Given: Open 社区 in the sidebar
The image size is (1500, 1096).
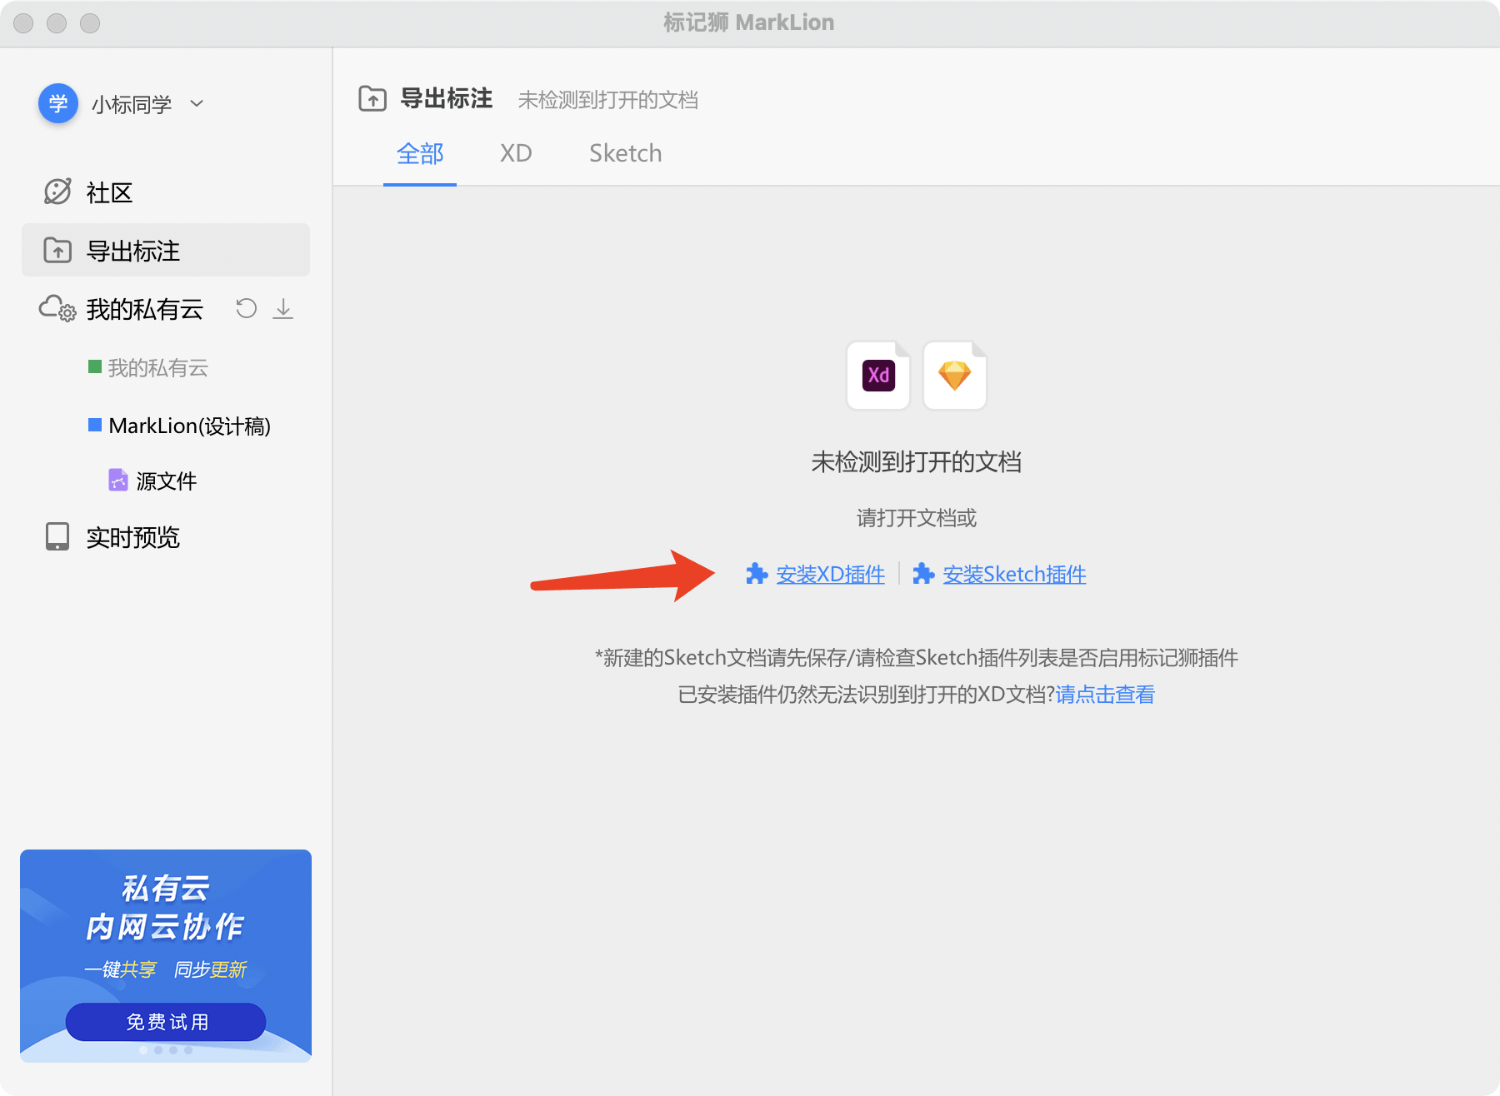Looking at the screenshot, I should [109, 192].
